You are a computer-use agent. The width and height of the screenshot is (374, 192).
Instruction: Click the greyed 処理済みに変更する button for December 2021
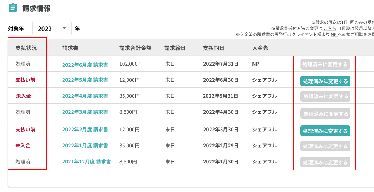325,162
